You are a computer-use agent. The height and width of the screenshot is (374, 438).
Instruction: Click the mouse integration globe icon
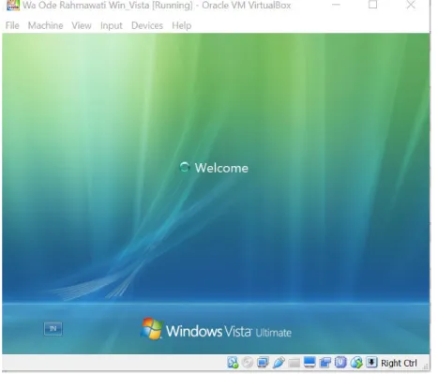pos(356,363)
